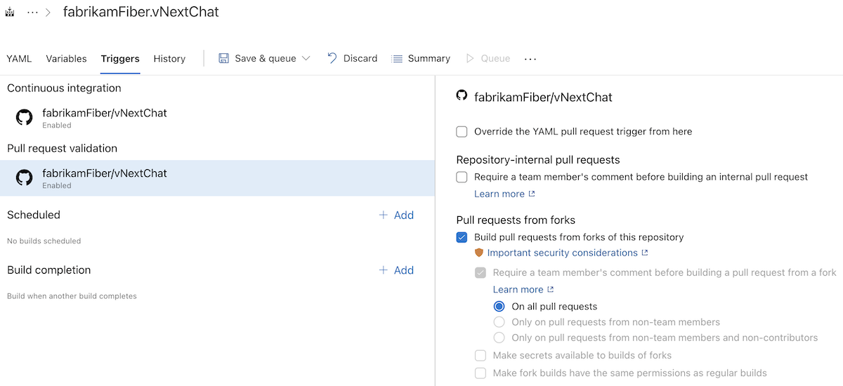The image size is (843, 386).
Task: Click the breadcrumb chevron separator
Action: click(48, 13)
